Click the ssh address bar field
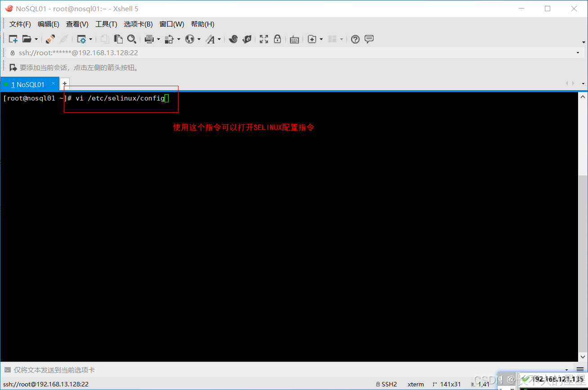This screenshot has height=390, width=588. click(x=294, y=53)
